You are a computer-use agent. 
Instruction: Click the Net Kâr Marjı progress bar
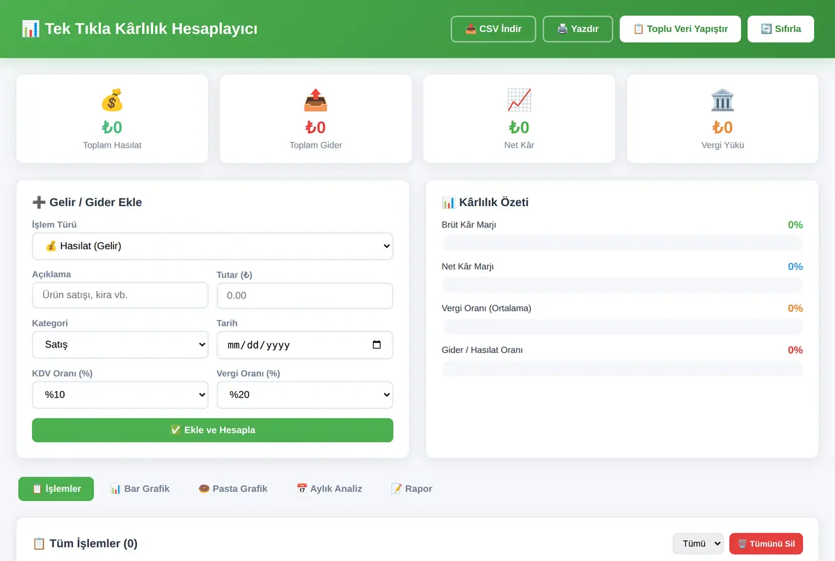pos(622,285)
